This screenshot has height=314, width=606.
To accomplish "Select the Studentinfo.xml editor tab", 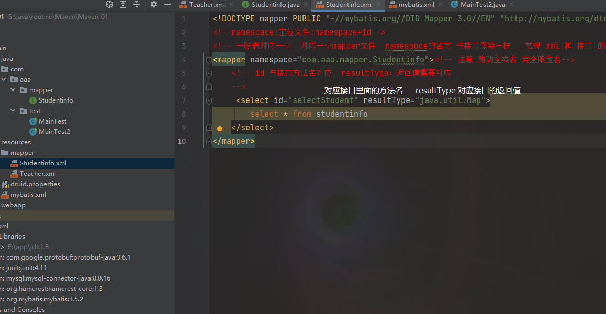I will 349,5.
